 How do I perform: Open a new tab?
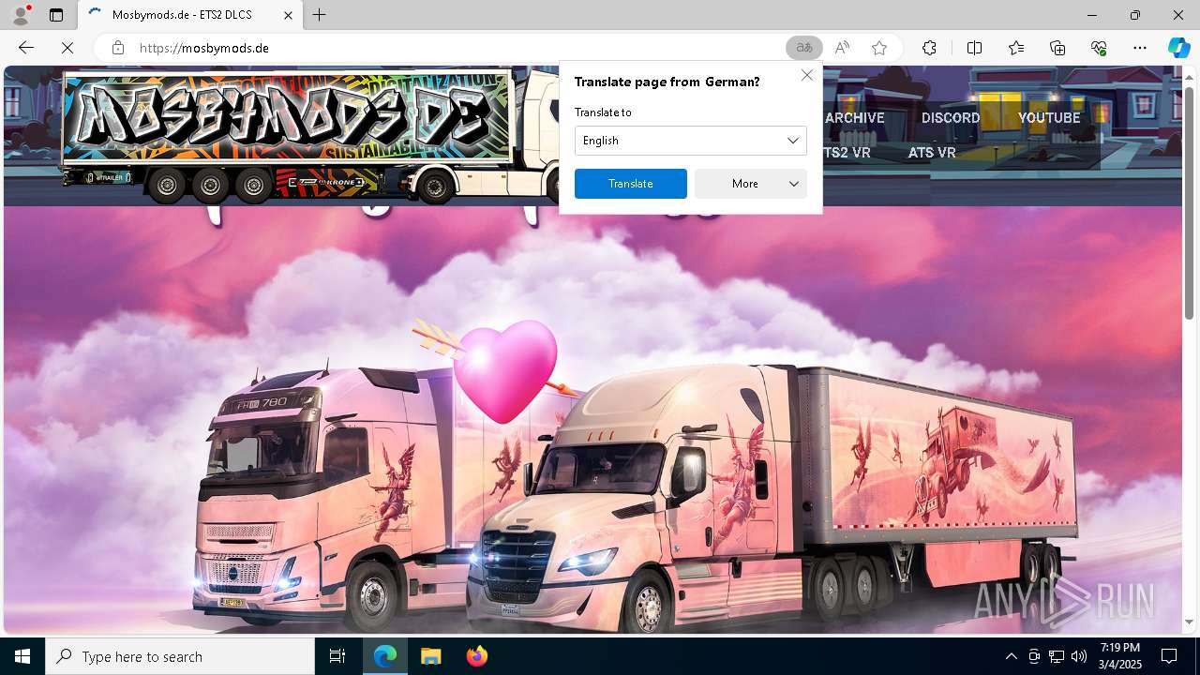pos(320,15)
